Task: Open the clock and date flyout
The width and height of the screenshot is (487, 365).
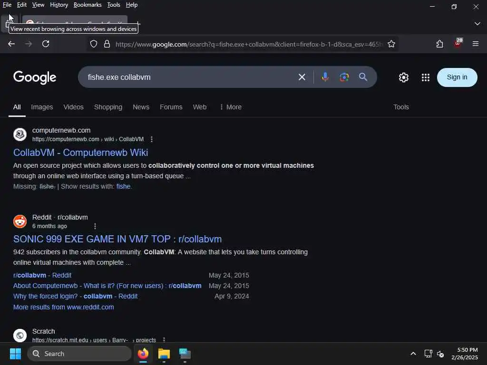Action: coord(465,354)
